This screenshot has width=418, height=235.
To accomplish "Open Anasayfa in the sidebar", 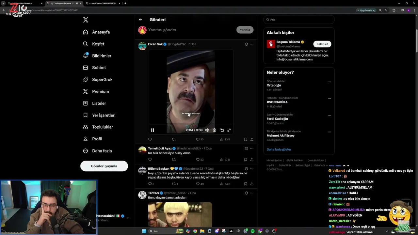I will tap(96, 32).
